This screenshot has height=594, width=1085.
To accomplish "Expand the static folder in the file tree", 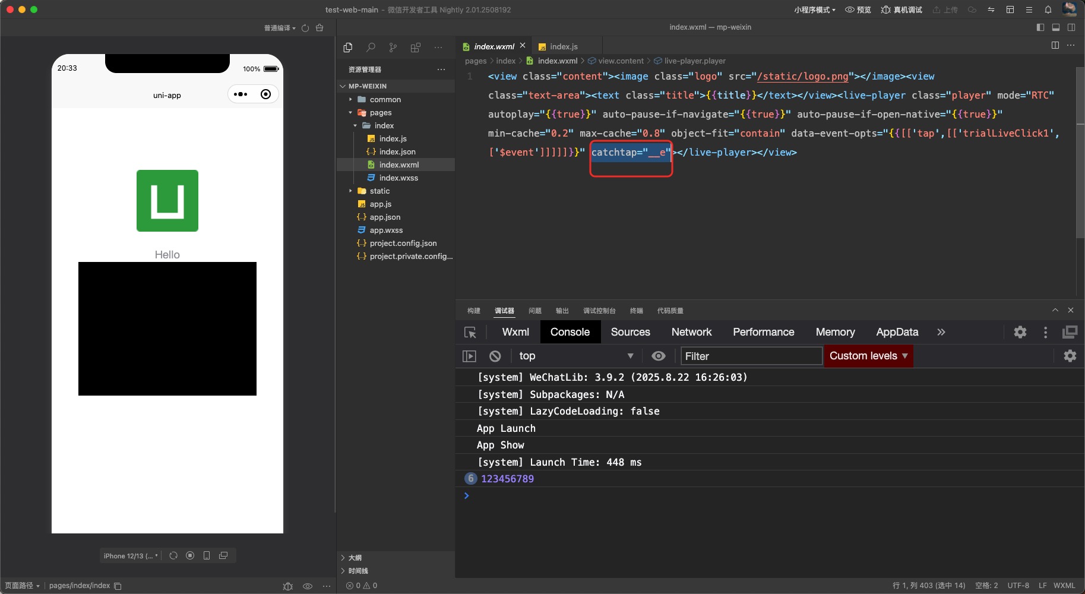I will pos(379,191).
